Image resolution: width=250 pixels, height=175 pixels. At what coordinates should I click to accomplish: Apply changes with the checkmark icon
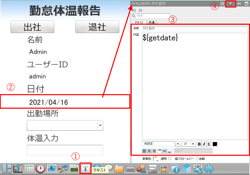pyautogui.click(x=231, y=4)
